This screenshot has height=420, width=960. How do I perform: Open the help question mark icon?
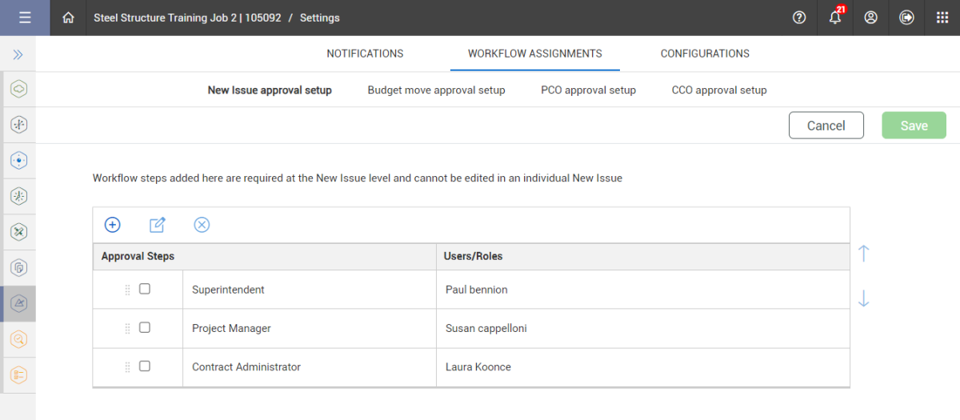click(x=799, y=18)
